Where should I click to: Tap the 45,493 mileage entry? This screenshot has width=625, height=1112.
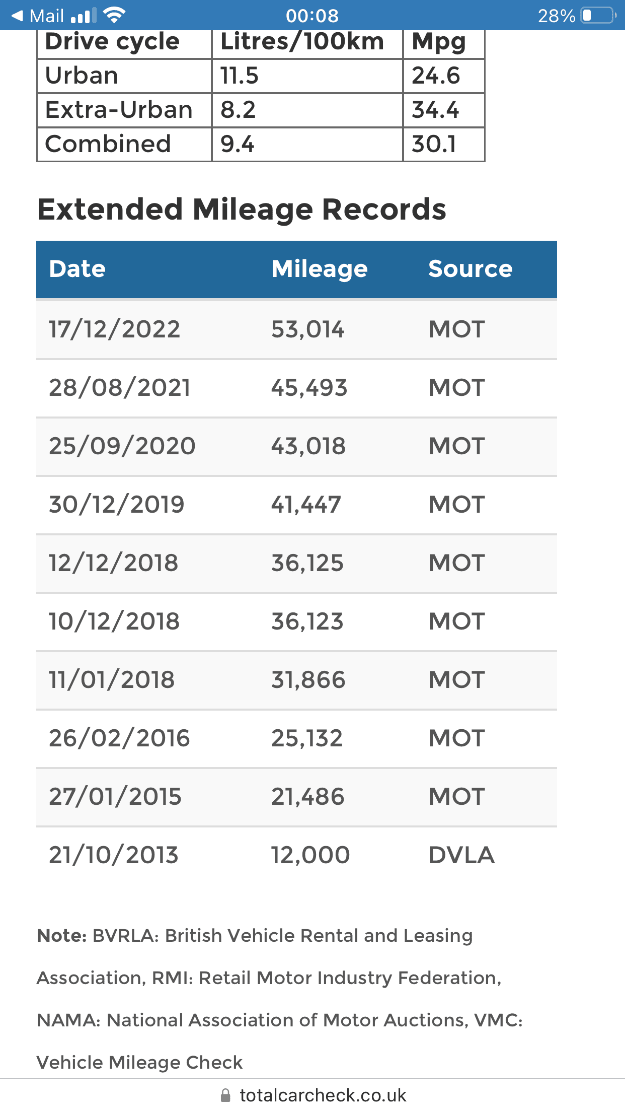click(309, 388)
